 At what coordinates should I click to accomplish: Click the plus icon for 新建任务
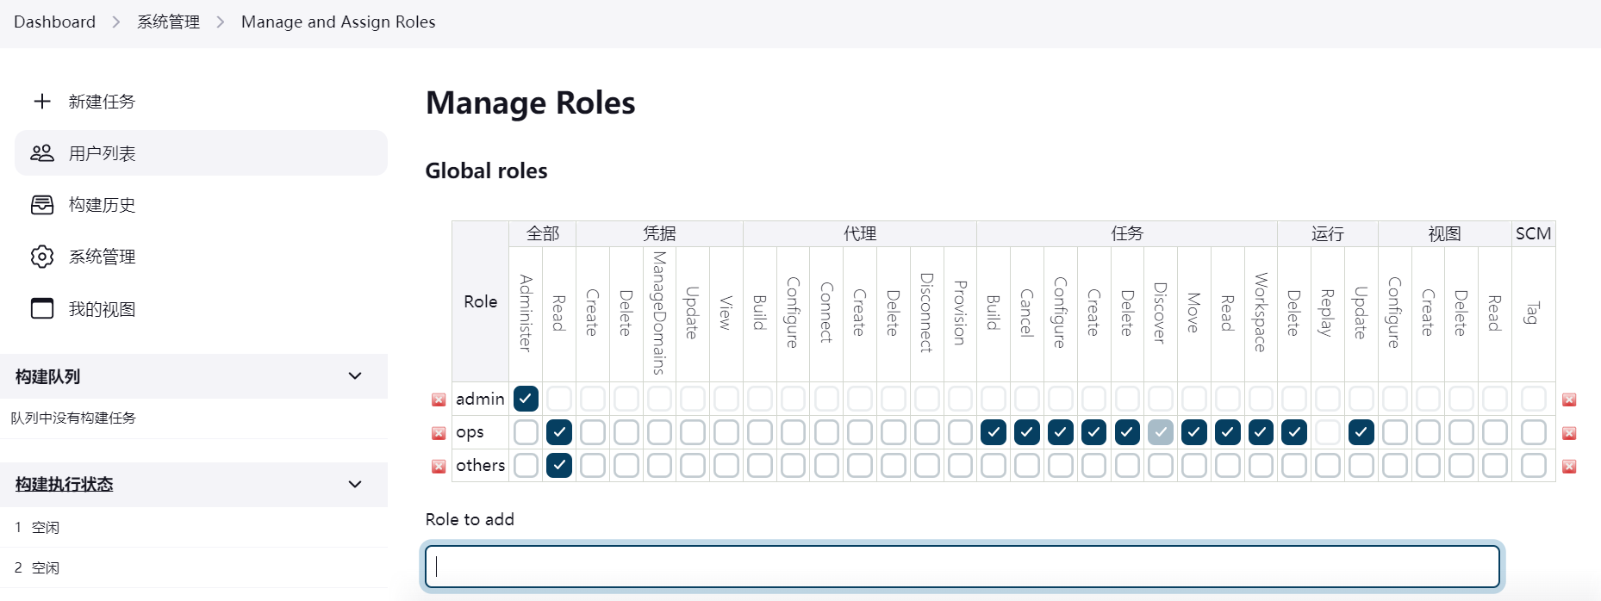coord(42,102)
